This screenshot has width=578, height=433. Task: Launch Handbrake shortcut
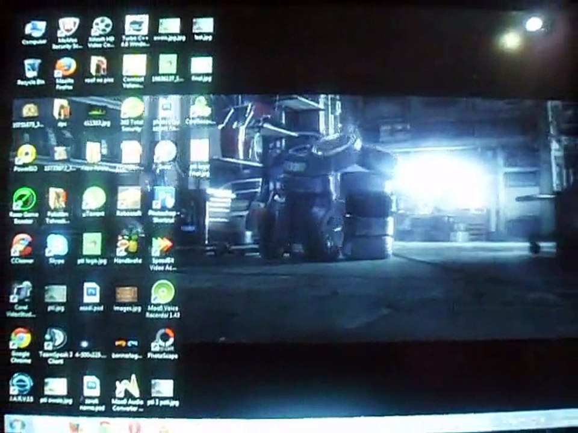[128, 248]
